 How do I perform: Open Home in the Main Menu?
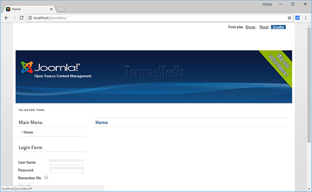pos(28,132)
